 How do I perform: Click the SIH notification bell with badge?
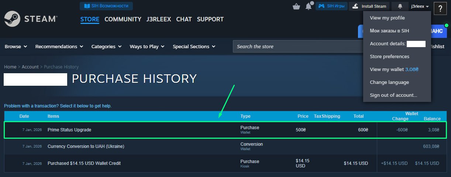pos(309,6)
